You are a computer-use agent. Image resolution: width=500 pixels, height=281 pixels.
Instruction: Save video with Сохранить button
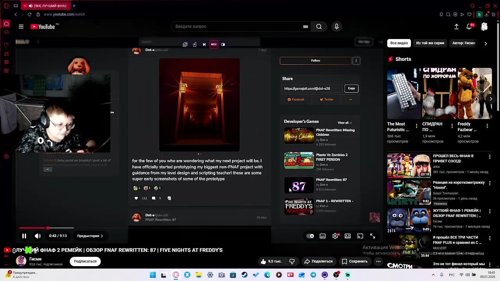pyautogui.click(x=355, y=261)
